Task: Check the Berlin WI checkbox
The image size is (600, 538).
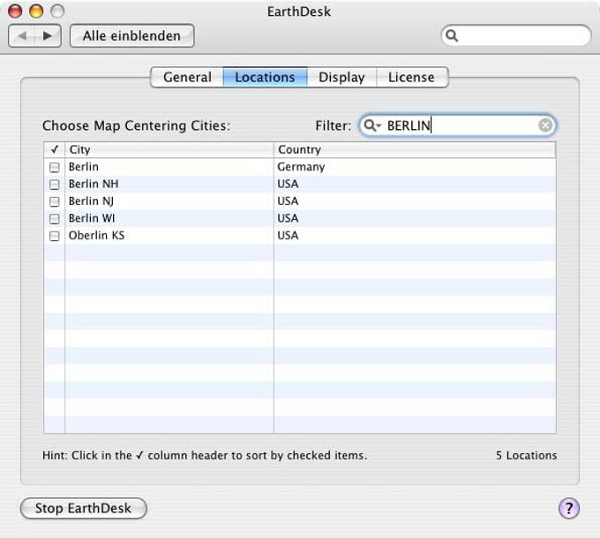Action: (55, 219)
